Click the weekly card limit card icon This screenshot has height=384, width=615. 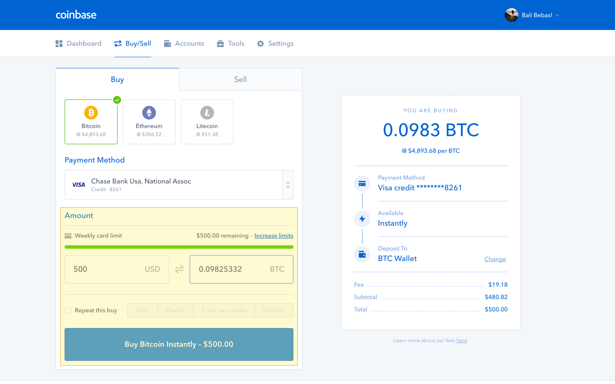[x=68, y=236]
